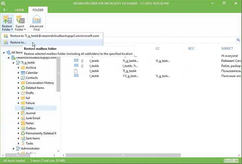Select the message sent to 11l_g_testi...
Screen dimensions: 242x164
tap(155, 76)
